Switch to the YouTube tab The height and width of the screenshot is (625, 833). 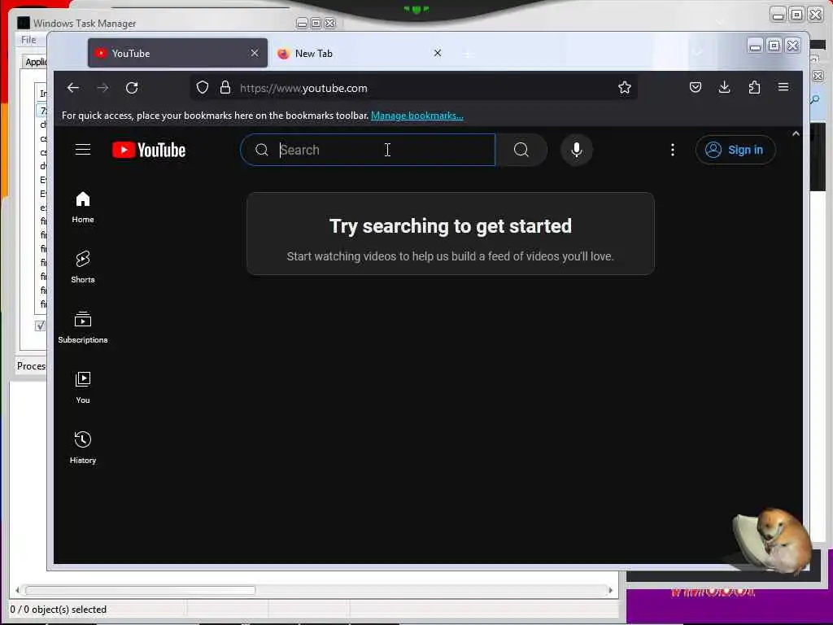pyautogui.click(x=177, y=53)
